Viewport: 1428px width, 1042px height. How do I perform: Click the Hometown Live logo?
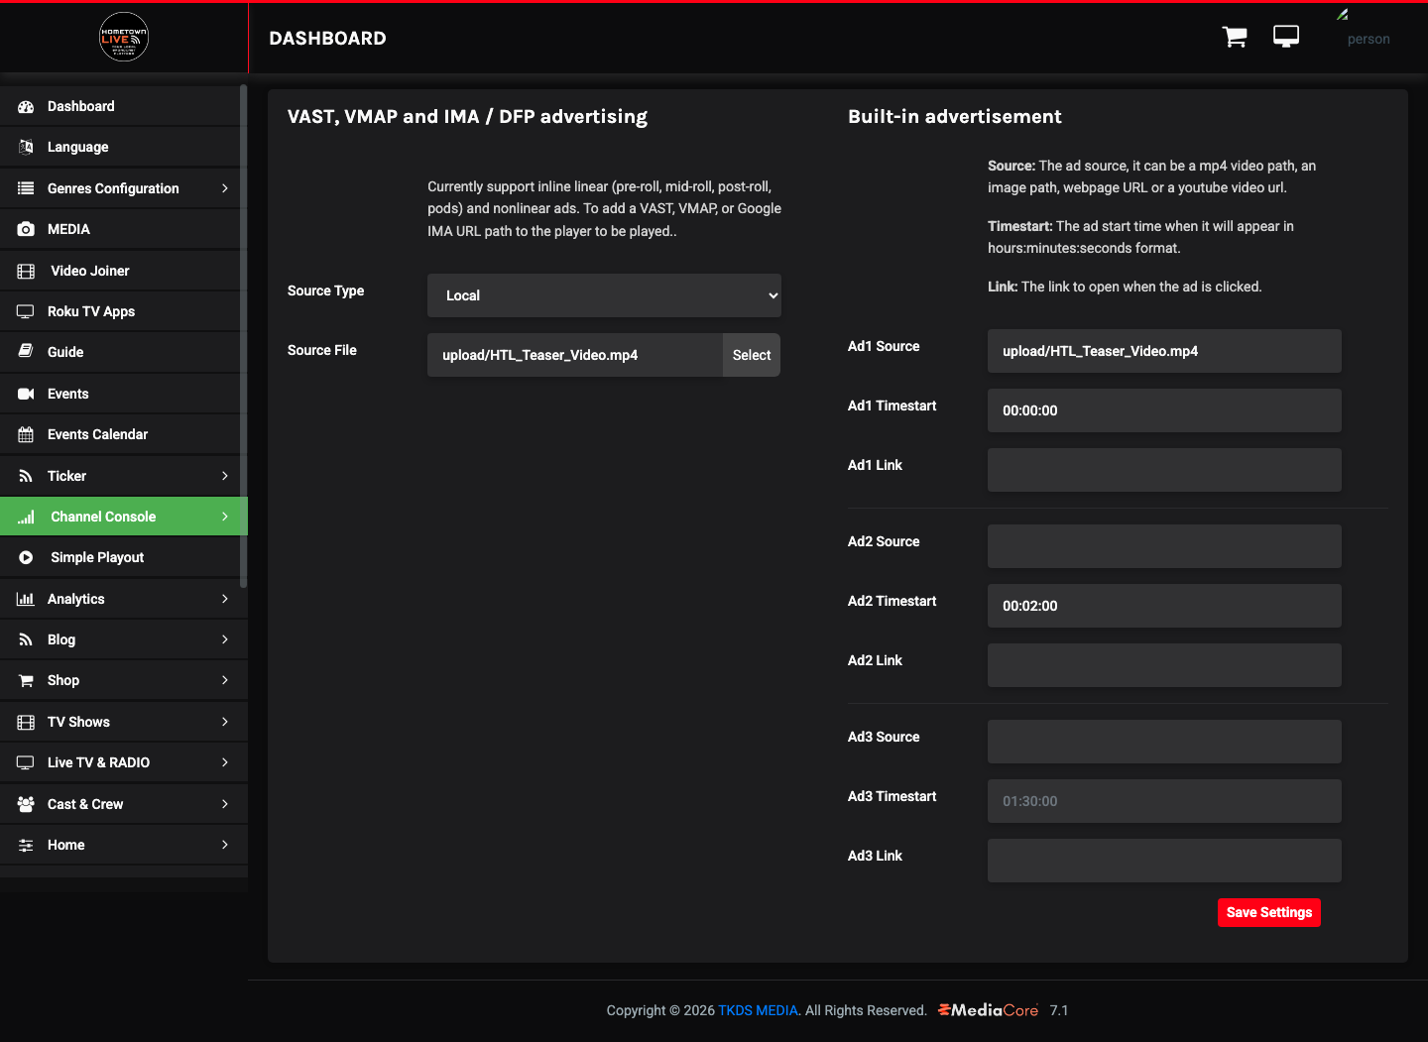(x=124, y=38)
